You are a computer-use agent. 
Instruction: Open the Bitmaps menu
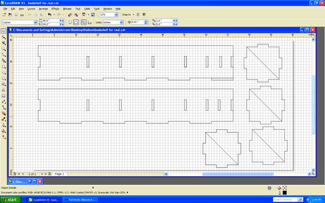pos(67,9)
